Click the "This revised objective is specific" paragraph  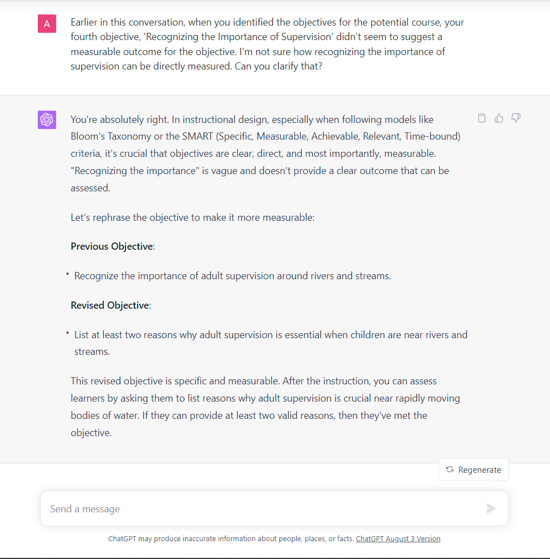(265, 407)
